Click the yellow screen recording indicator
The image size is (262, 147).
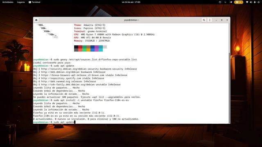click(238, 2)
